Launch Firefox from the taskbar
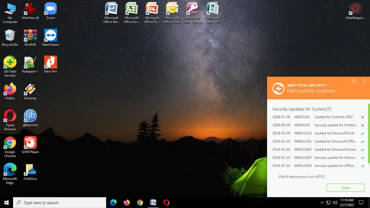This screenshot has width=370, height=208. coord(127,203)
